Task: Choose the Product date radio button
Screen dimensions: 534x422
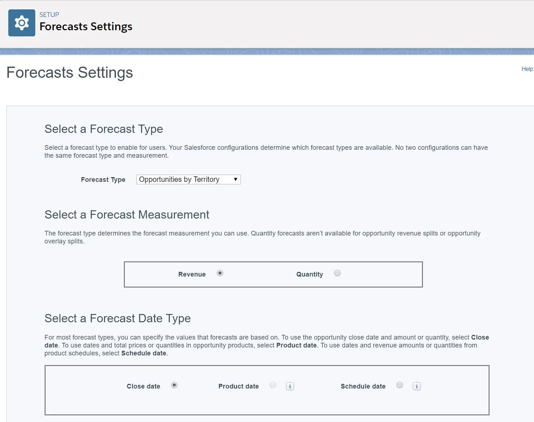Action: 273,385
